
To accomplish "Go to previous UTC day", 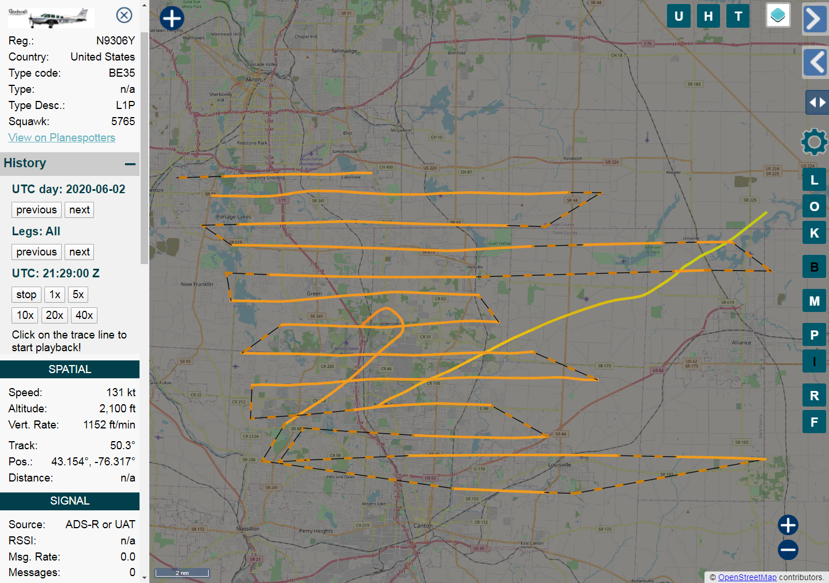I will (36, 210).
